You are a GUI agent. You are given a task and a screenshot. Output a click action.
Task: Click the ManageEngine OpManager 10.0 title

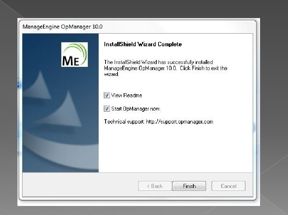(x=62, y=27)
